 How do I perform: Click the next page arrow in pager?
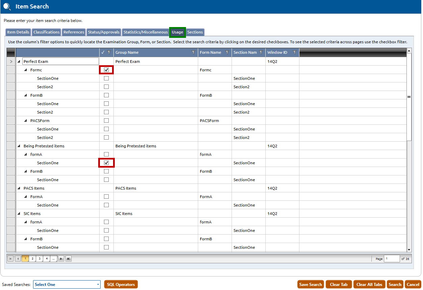coord(61,259)
